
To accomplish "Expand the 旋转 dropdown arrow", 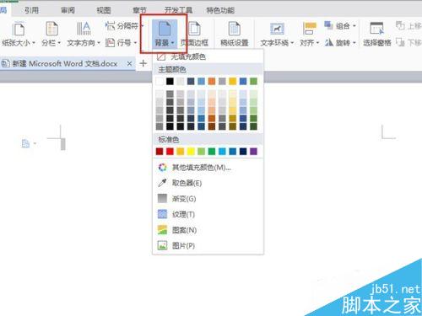I will (x=354, y=43).
